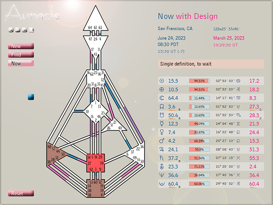Open the San Francisco, CA location

click(175, 28)
